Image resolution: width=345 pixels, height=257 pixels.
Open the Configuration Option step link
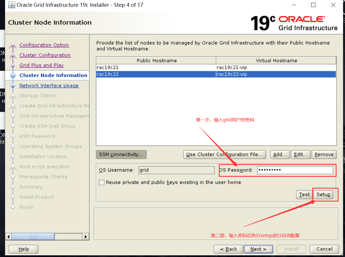(x=44, y=45)
